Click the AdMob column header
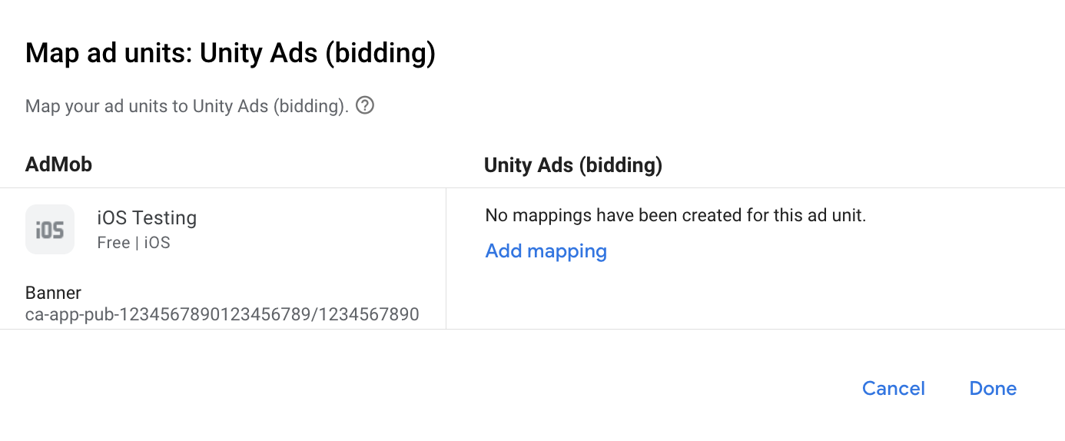Image resolution: width=1065 pixels, height=441 pixels. (x=58, y=164)
